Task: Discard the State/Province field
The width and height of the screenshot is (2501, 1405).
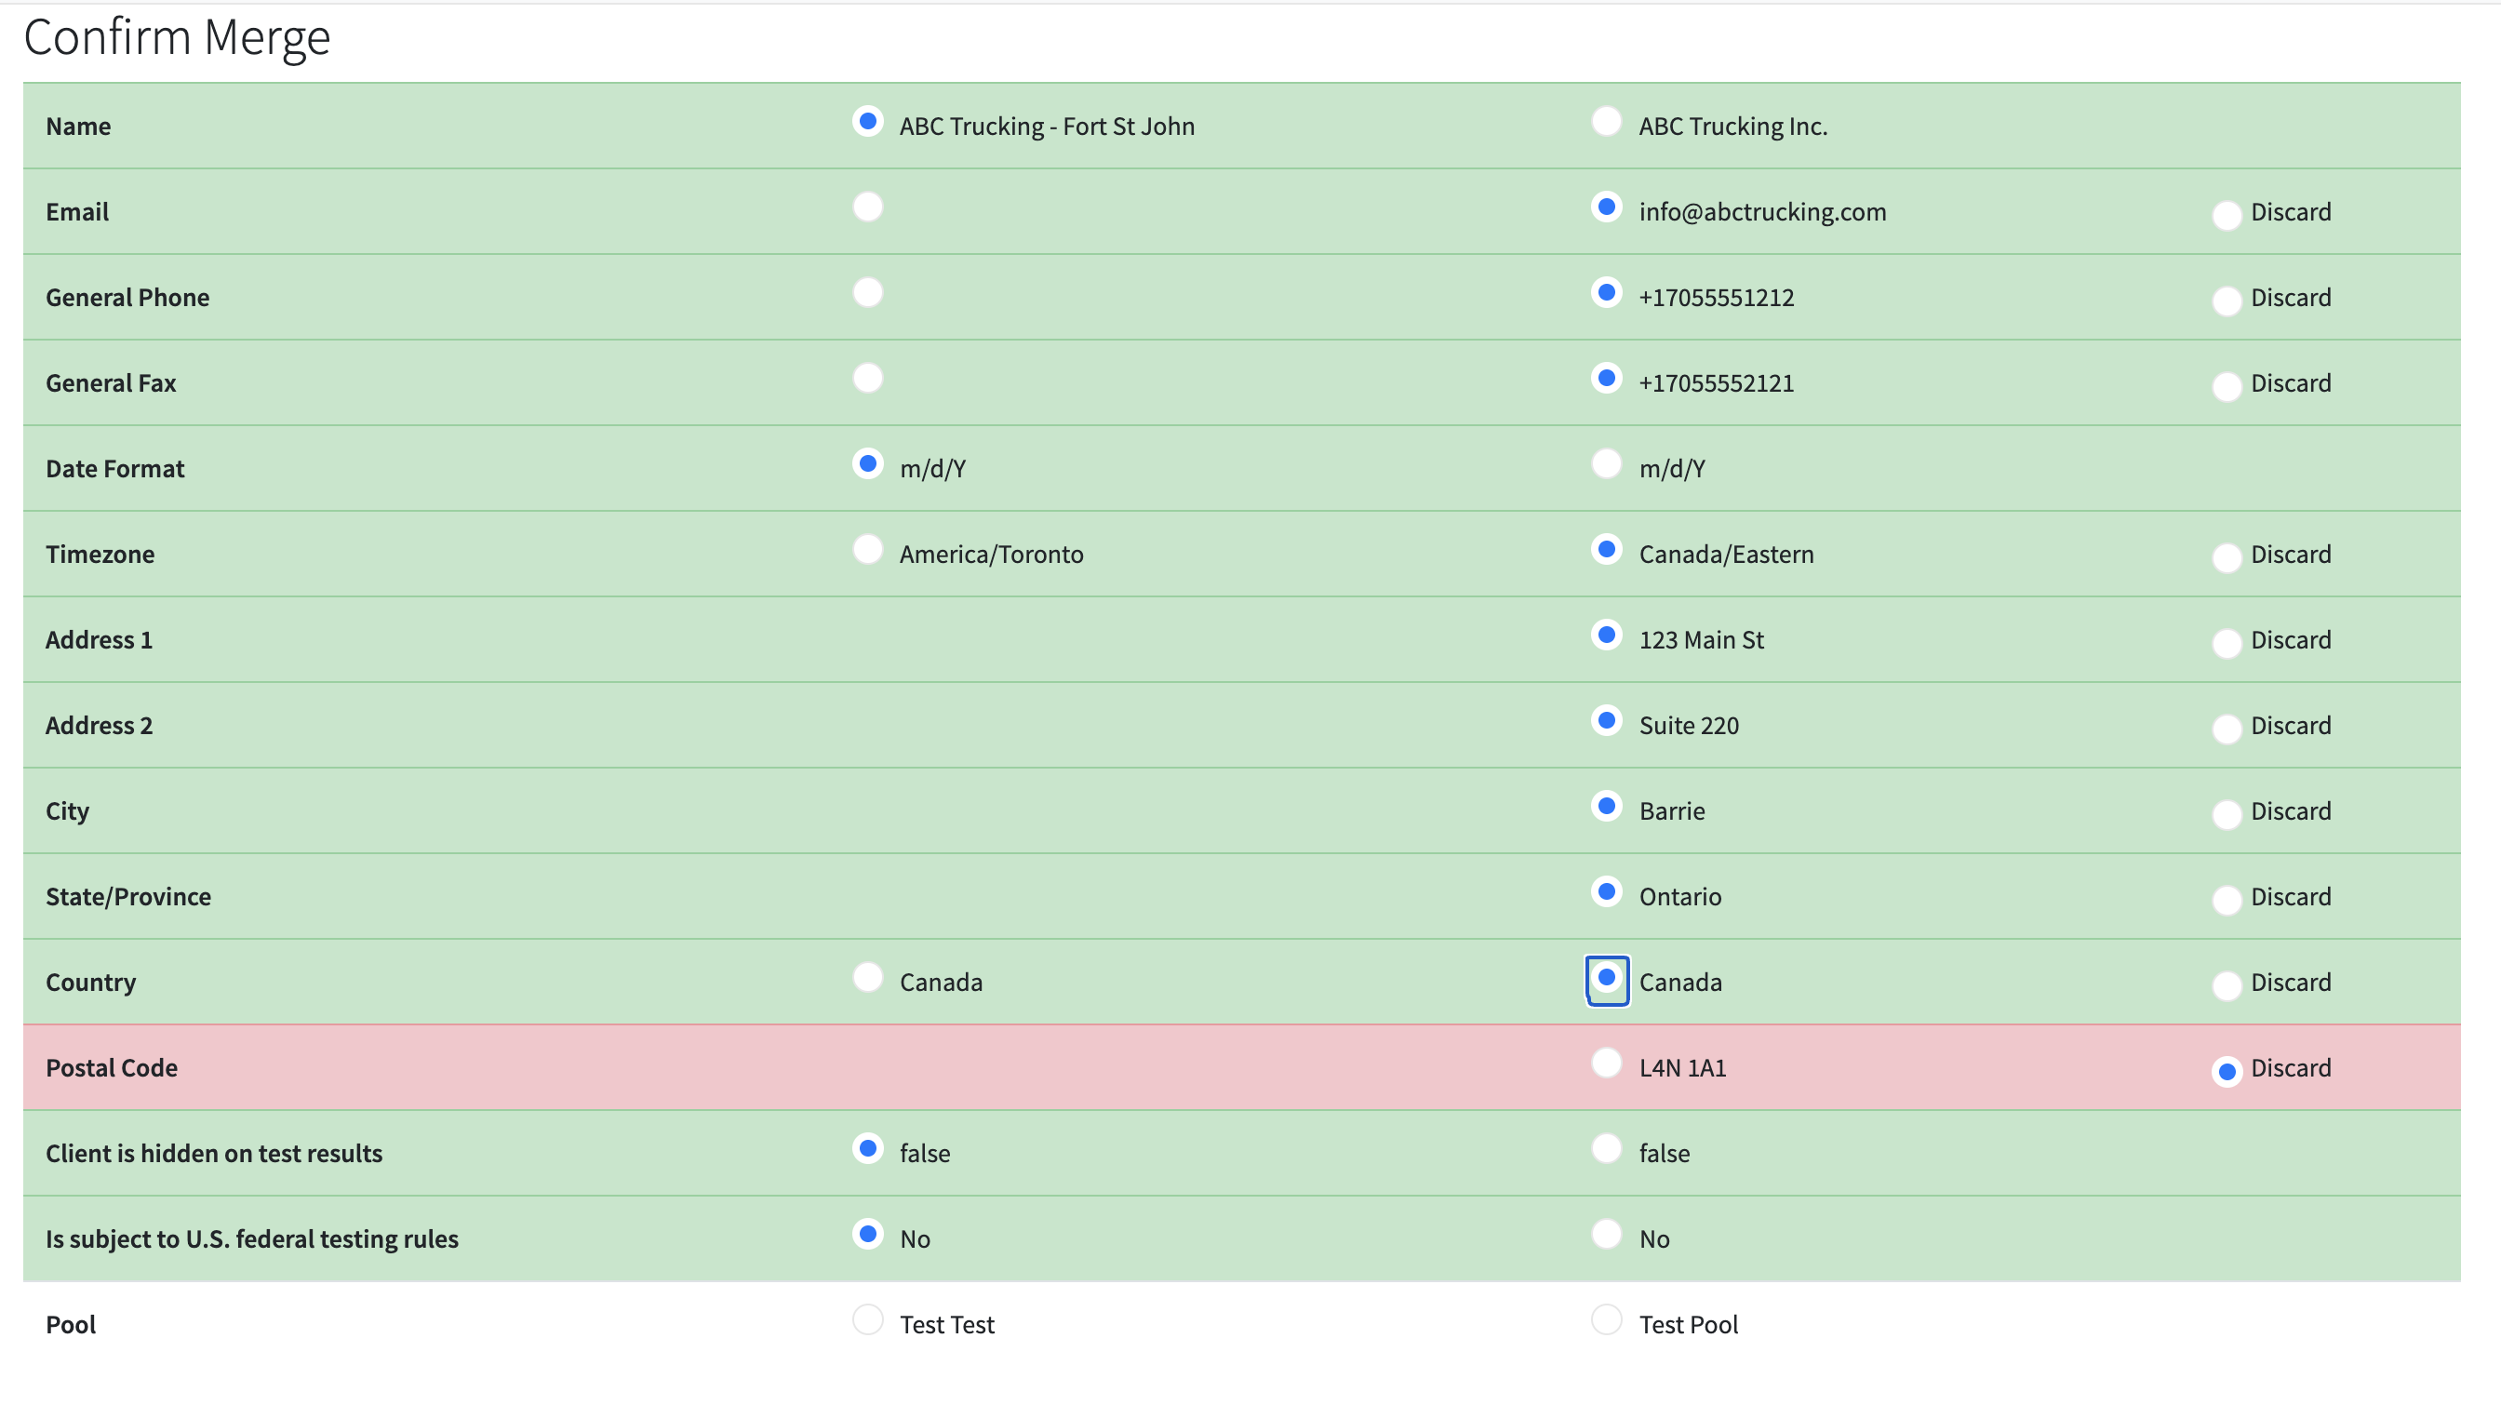Action: pos(2227,898)
